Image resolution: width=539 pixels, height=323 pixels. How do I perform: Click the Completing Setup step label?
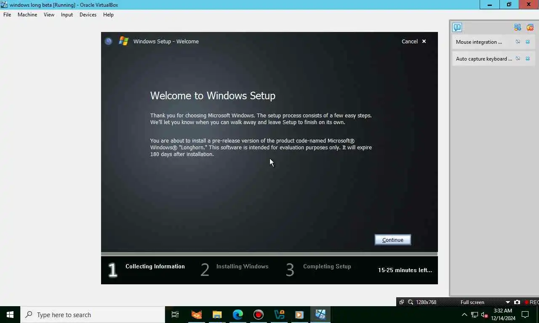327,266
